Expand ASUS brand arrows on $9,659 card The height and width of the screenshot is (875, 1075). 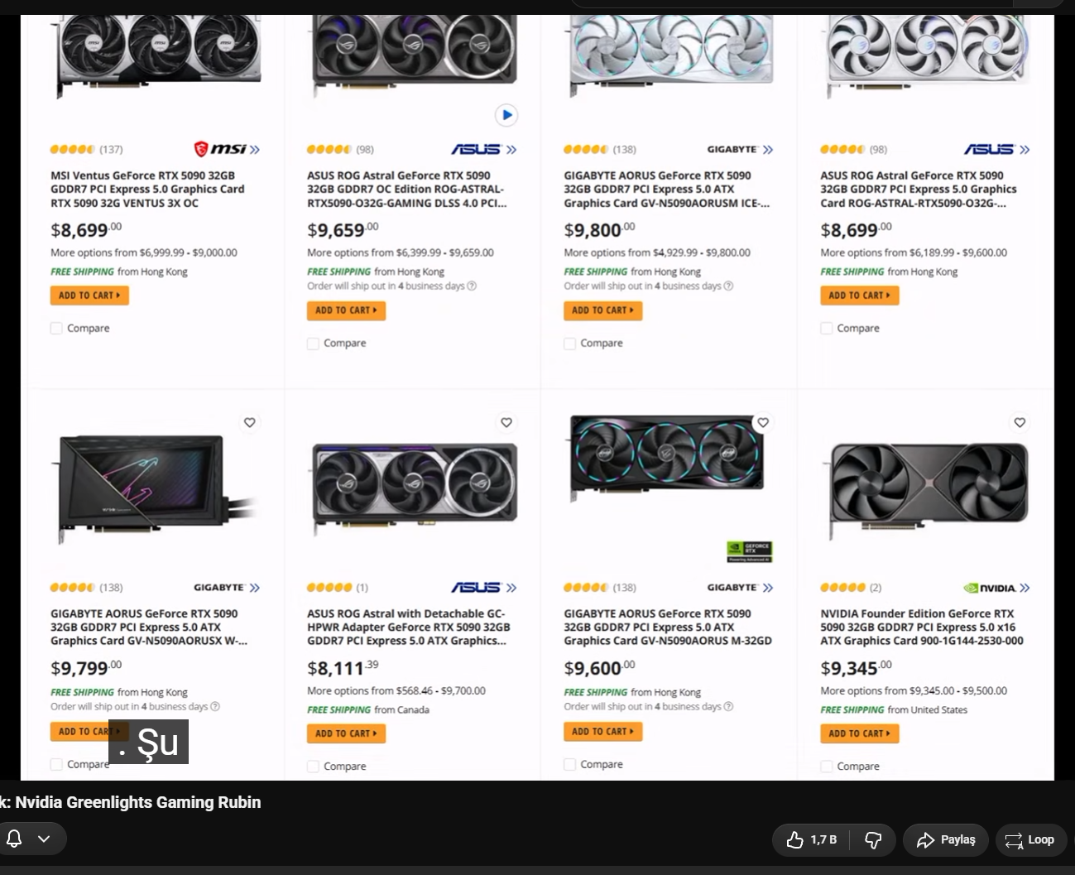coord(511,150)
